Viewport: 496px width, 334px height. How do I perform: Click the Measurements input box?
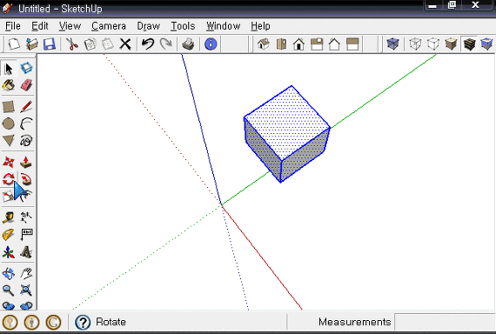[445, 322]
